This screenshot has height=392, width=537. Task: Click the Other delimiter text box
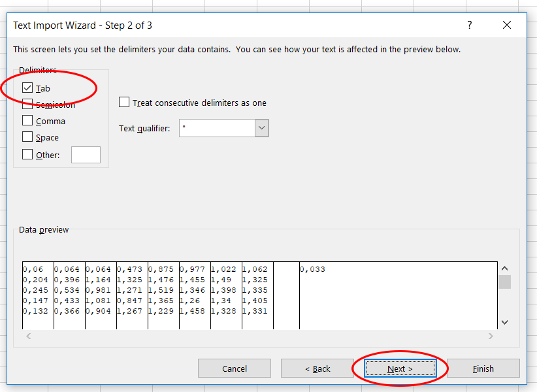point(86,155)
